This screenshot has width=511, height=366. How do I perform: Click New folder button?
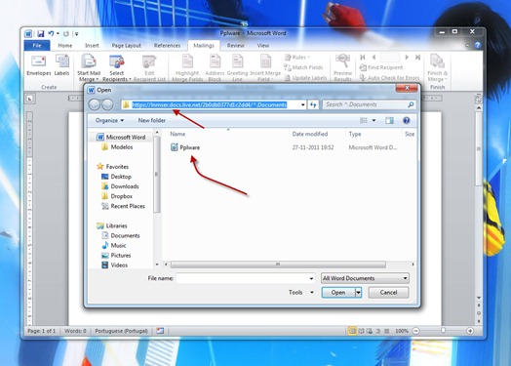point(152,120)
